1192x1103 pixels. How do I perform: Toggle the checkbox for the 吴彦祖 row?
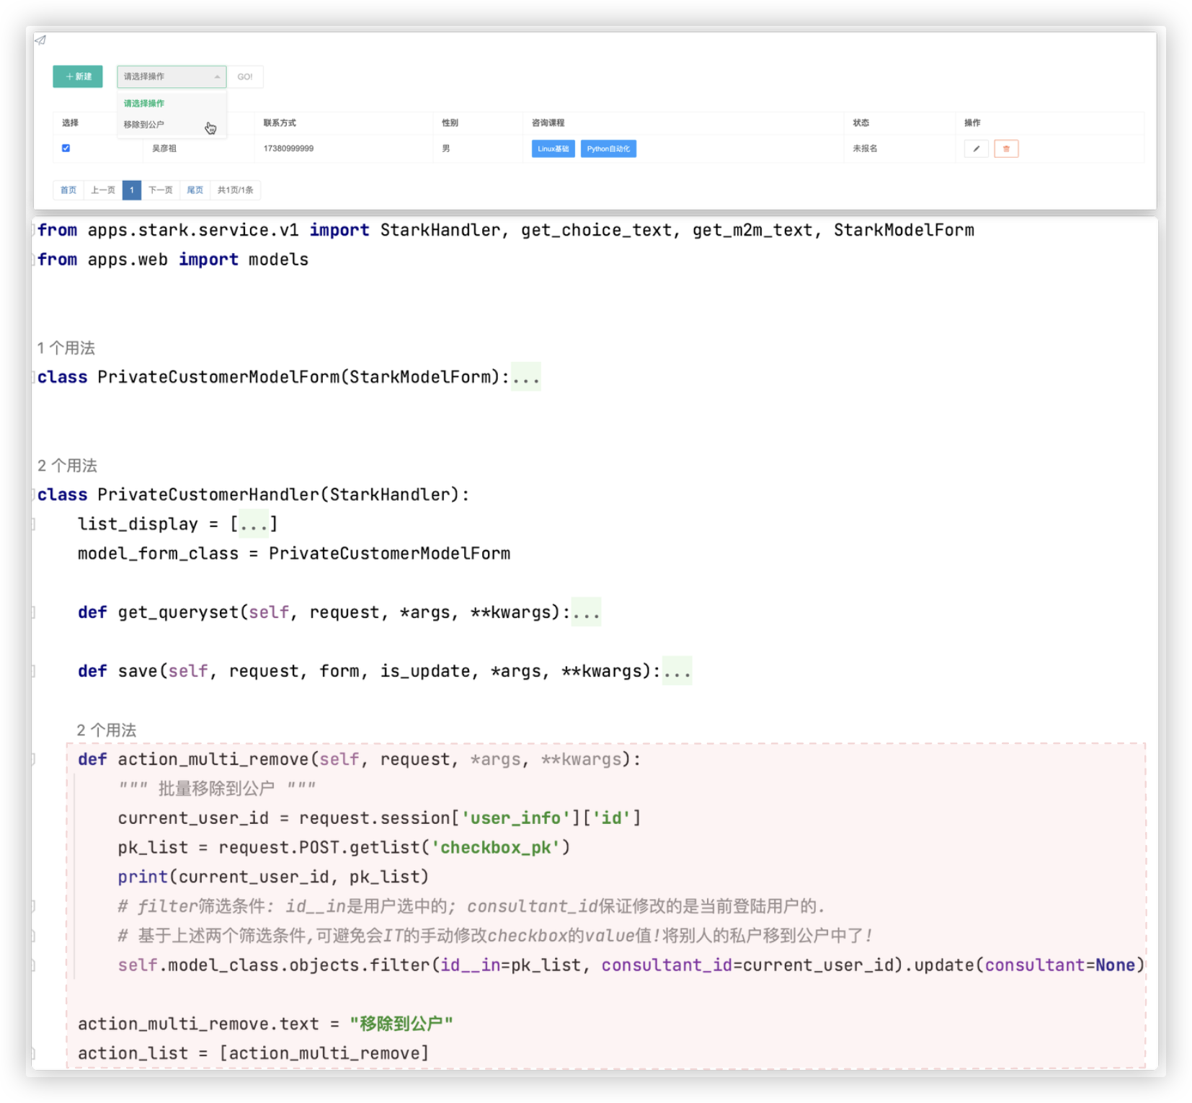[66, 148]
